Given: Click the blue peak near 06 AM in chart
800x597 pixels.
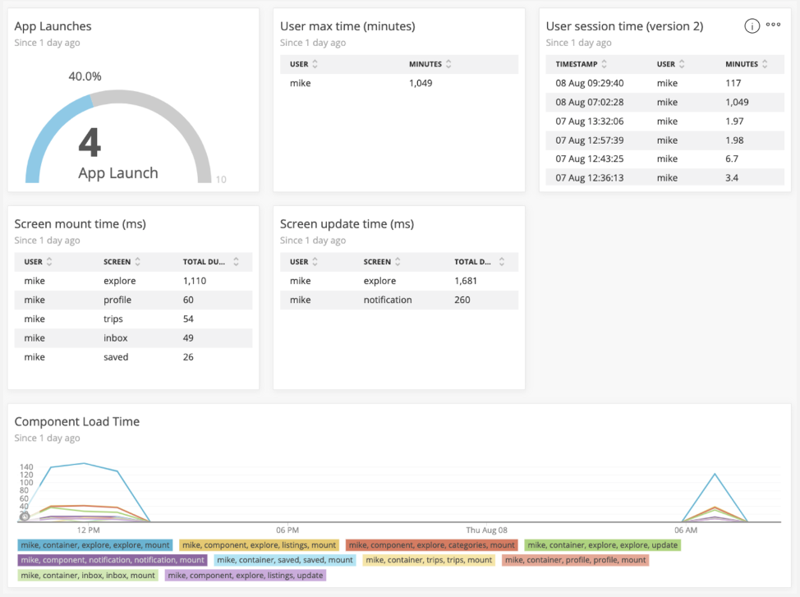Looking at the screenshot, I should pos(715,474).
